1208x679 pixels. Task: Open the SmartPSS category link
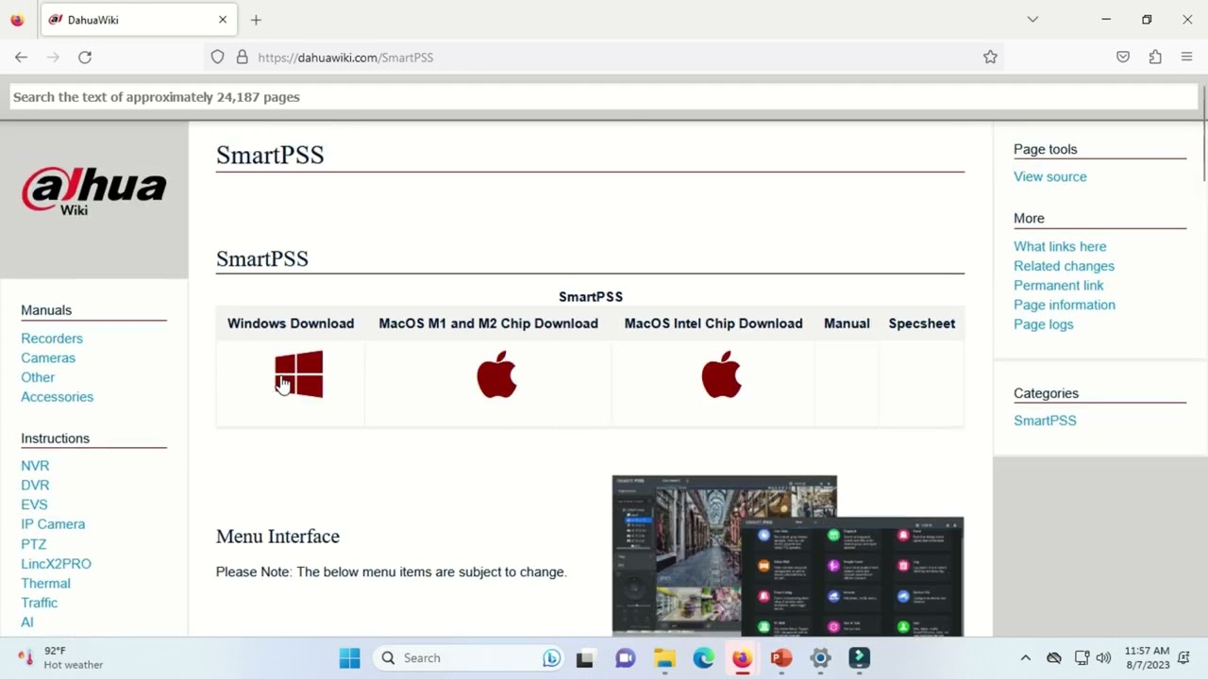1045,421
